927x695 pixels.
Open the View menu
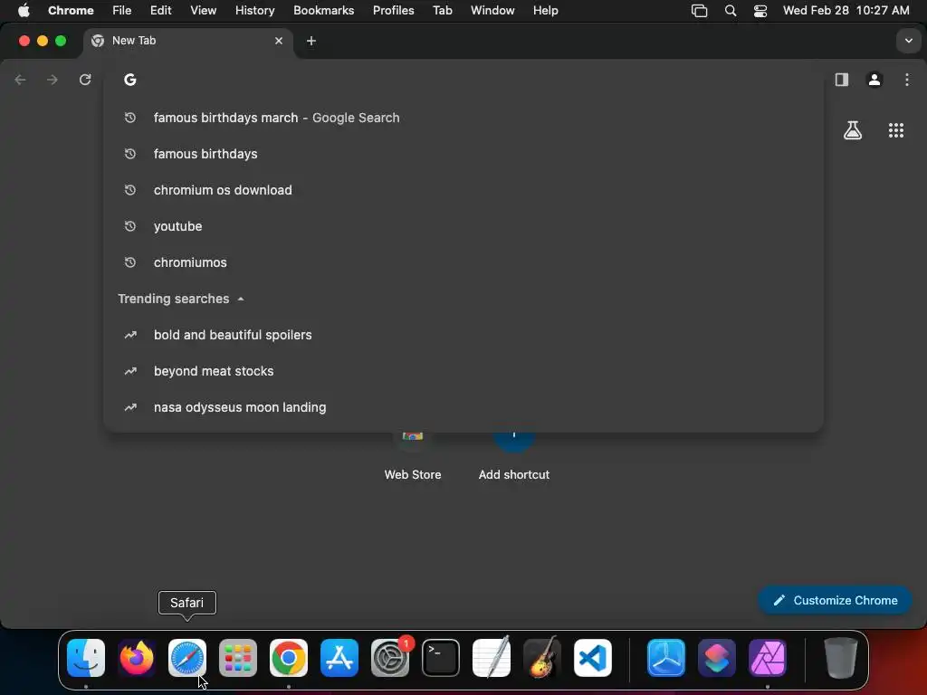(204, 11)
